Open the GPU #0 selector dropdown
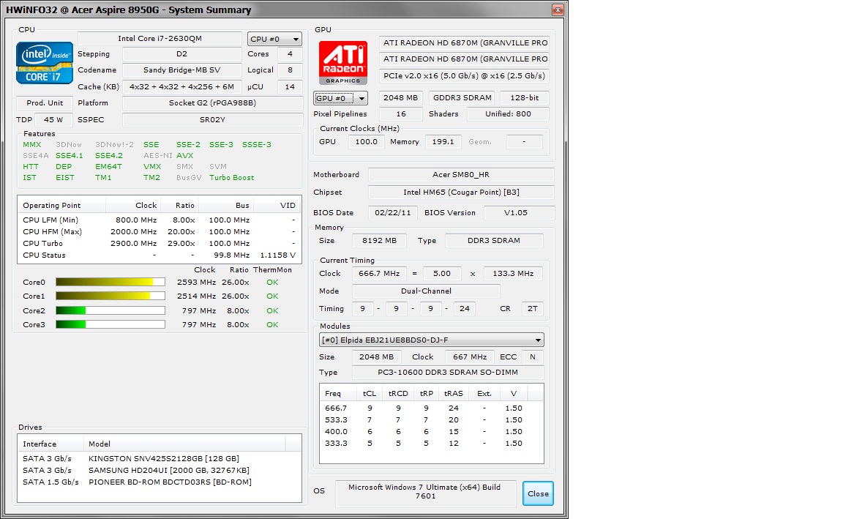 341,98
